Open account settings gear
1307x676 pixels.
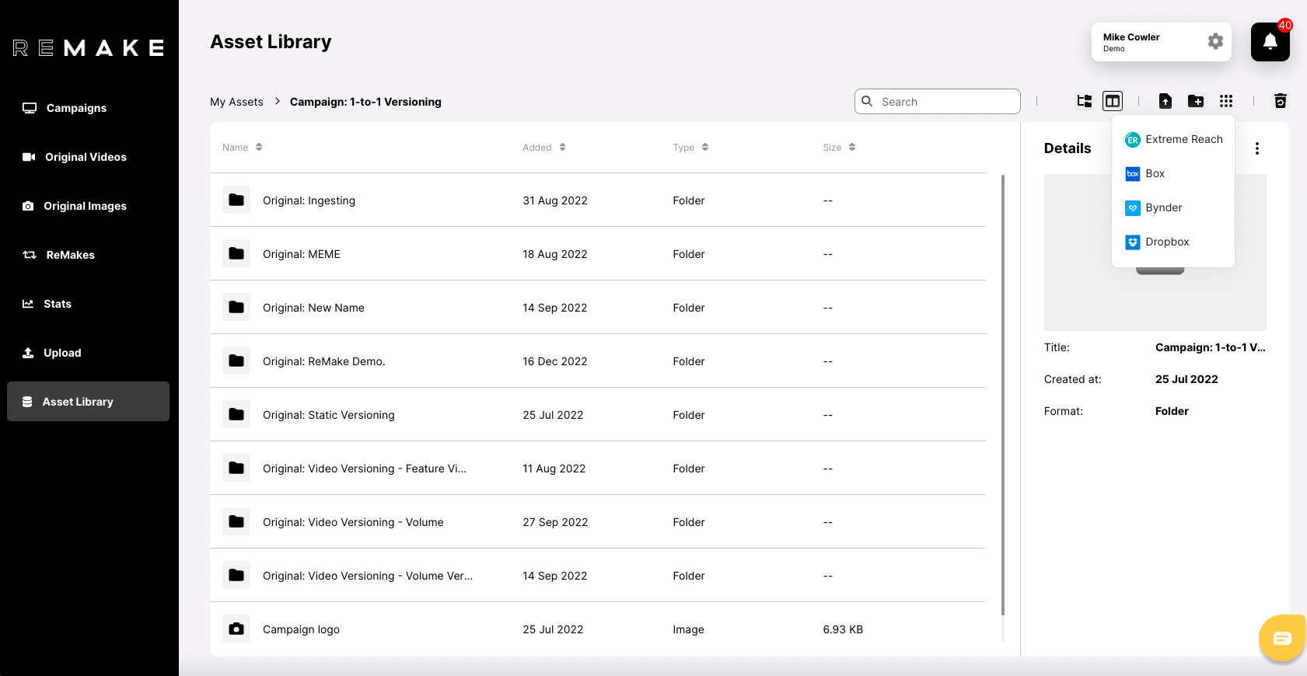point(1215,41)
